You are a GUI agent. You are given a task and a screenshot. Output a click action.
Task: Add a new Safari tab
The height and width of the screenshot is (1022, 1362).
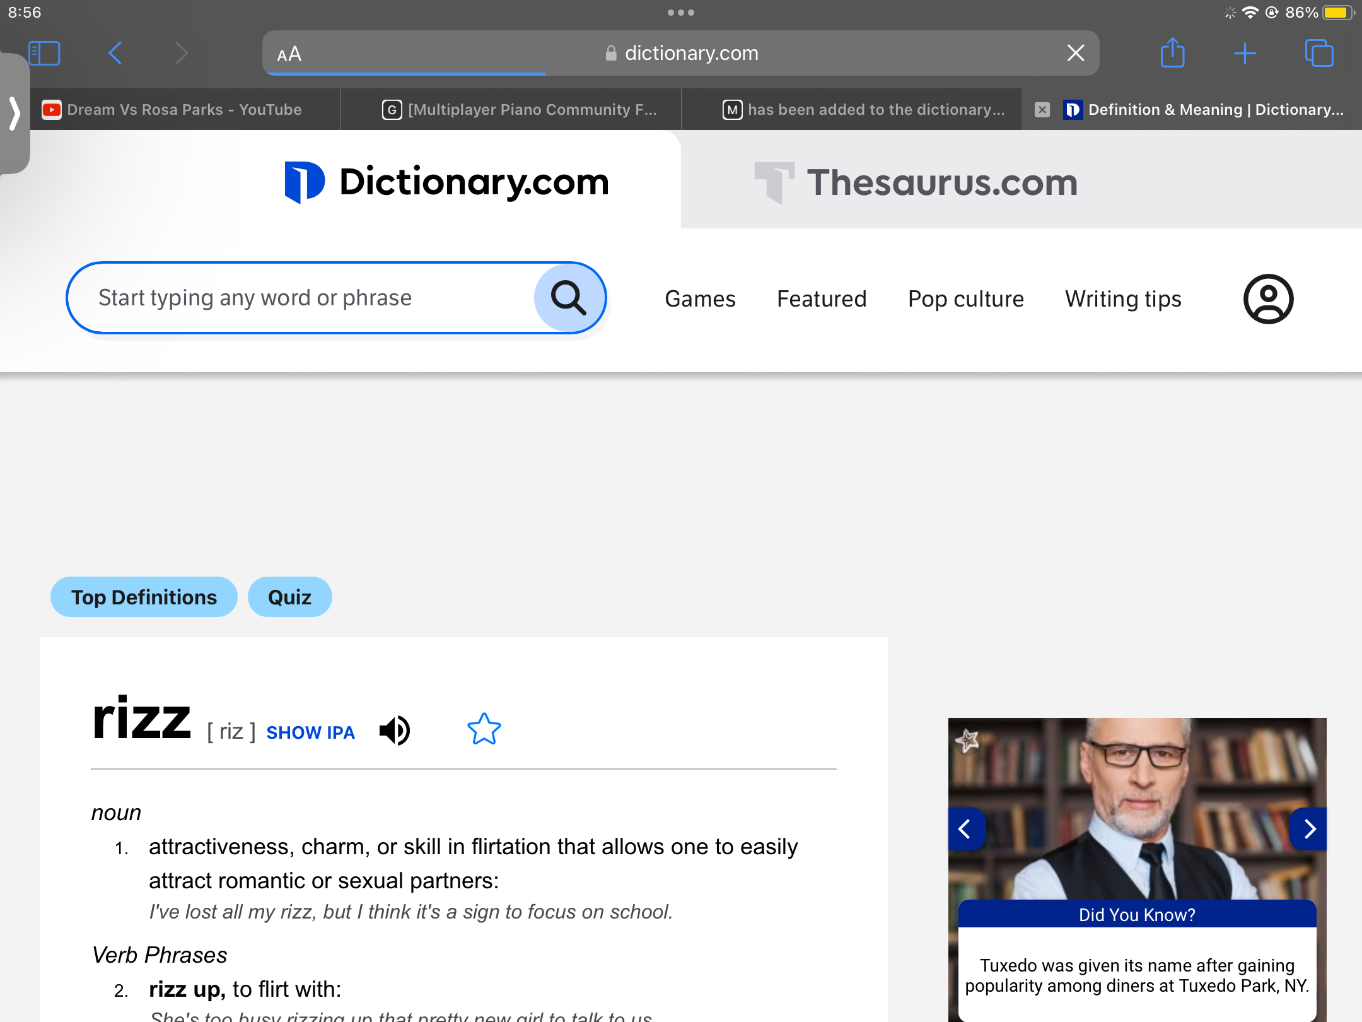(x=1245, y=53)
